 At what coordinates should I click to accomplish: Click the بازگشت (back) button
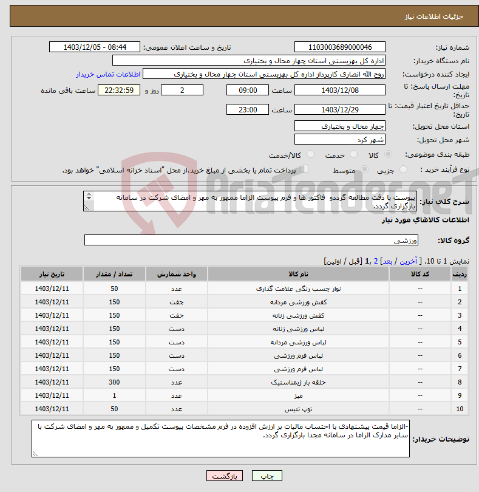[x=224, y=476]
